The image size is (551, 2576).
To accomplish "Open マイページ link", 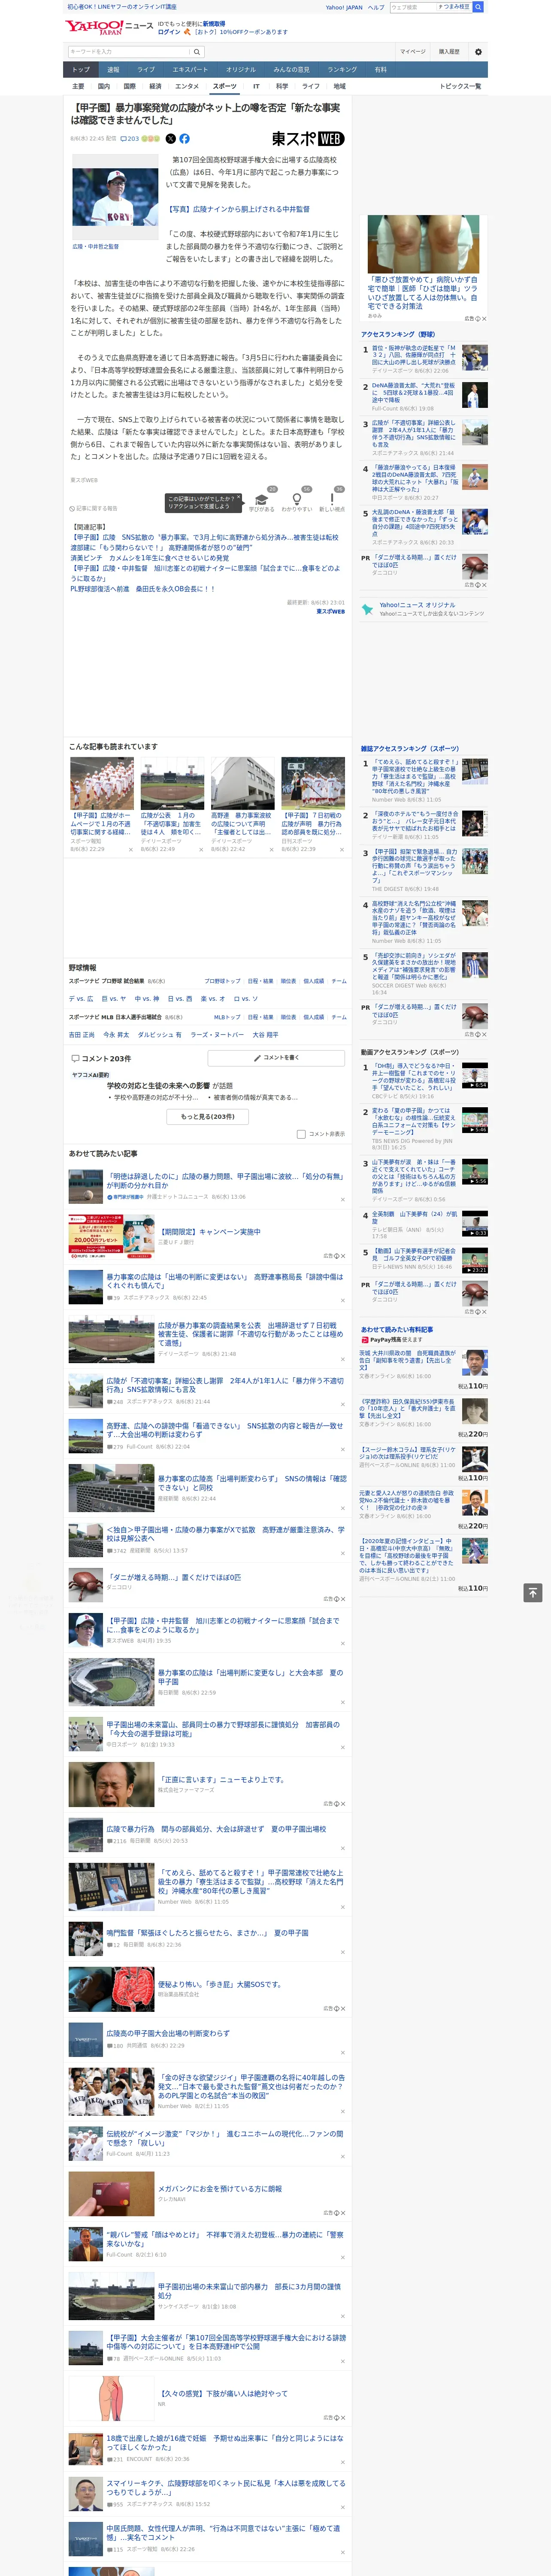I will tap(413, 51).
